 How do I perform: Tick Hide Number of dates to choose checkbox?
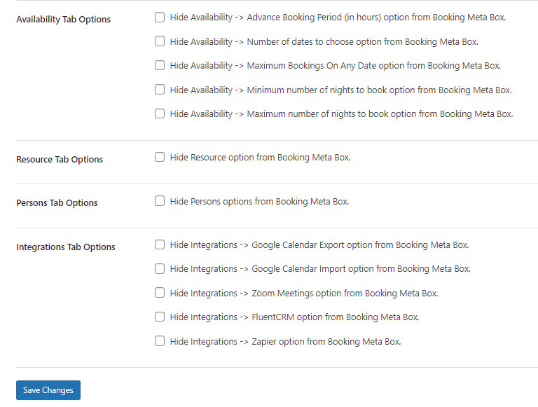click(160, 41)
